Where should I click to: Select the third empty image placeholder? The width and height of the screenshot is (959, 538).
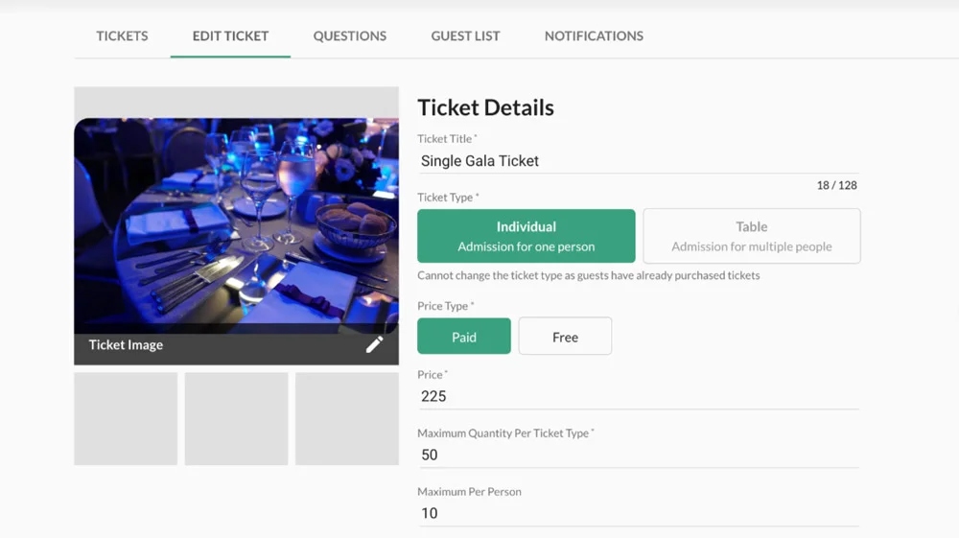pyautogui.click(x=346, y=418)
